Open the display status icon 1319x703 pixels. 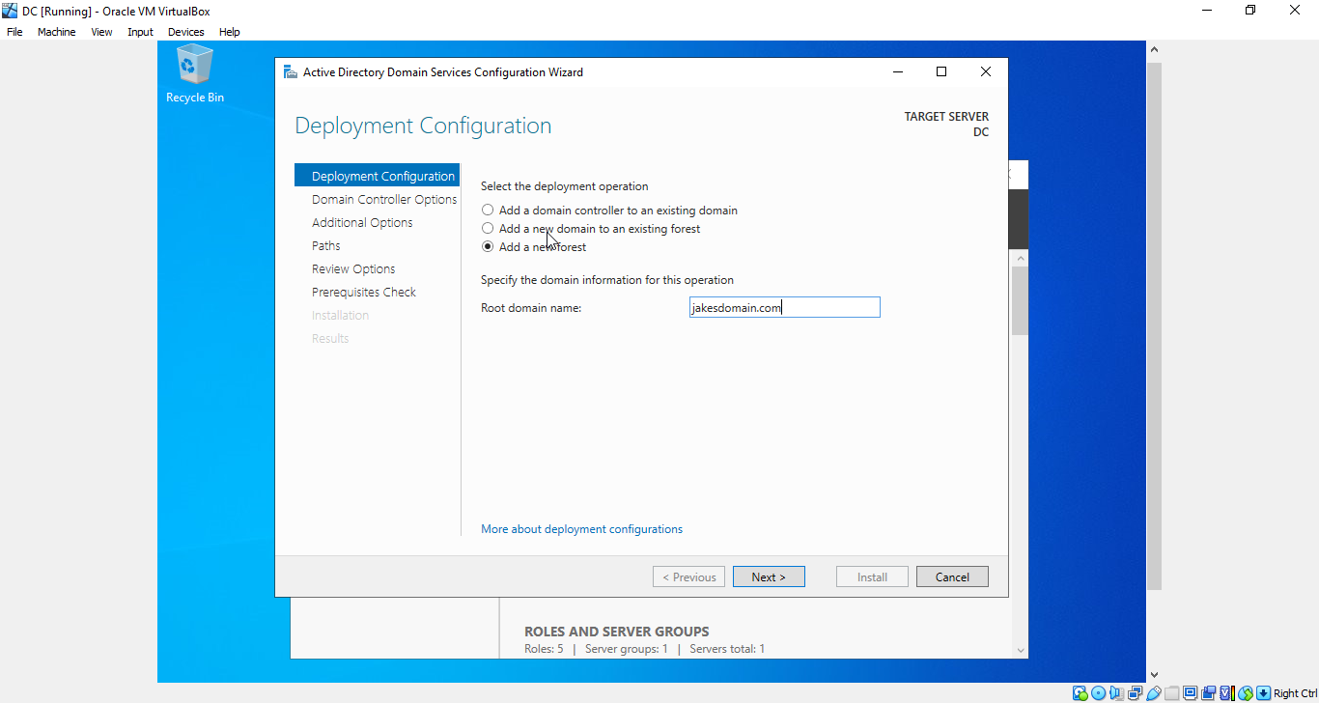pyautogui.click(x=1189, y=692)
